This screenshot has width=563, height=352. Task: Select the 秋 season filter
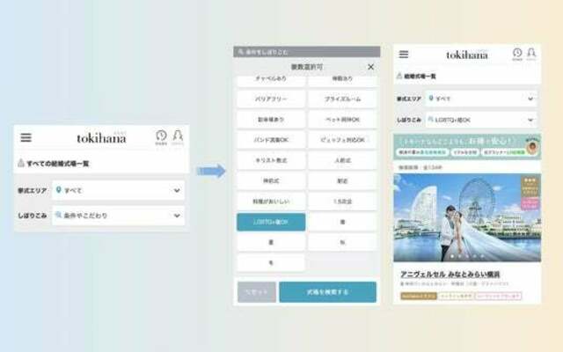(342, 243)
